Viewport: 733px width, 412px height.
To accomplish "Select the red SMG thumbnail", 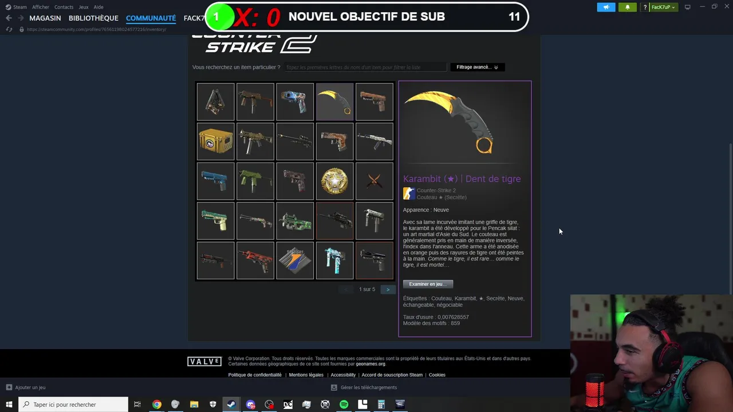I will tap(255, 260).
